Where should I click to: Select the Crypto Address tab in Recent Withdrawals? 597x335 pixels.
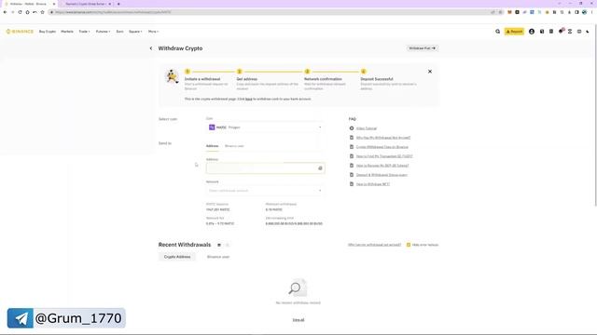(x=177, y=257)
